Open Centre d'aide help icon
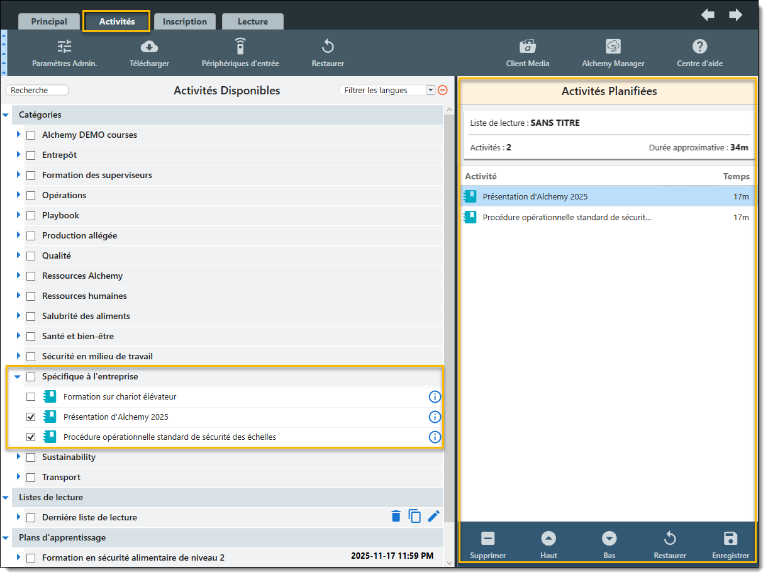Screen dimensions: 768x577 pos(699,47)
